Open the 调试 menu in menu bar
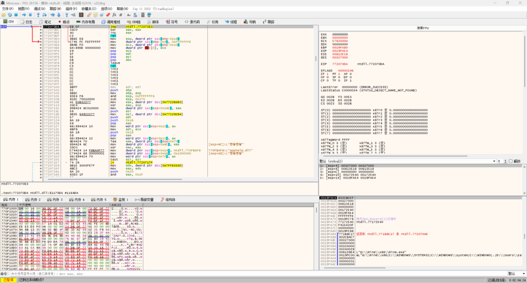 coord(39,9)
